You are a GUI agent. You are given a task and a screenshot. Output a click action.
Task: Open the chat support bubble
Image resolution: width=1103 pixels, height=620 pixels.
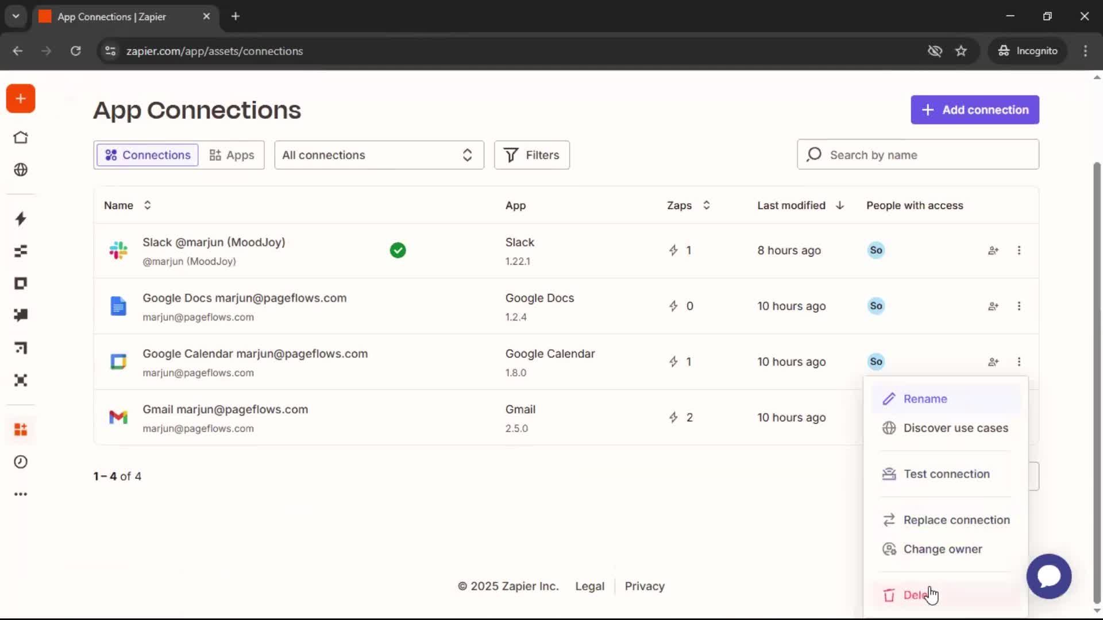1049,576
